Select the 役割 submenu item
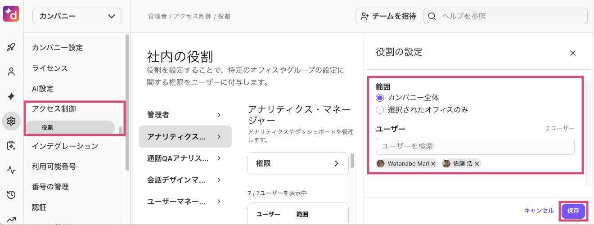Image resolution: width=594 pixels, height=225 pixels. pos(70,128)
